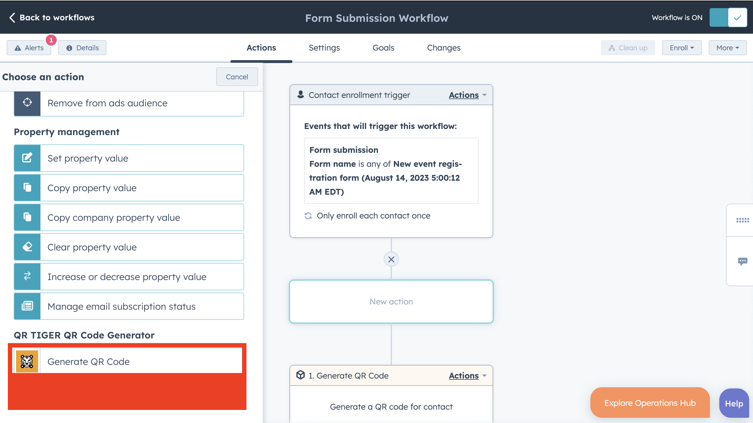Image resolution: width=753 pixels, height=423 pixels.
Task: Click Explore Operations Hub
Action: [649, 403]
